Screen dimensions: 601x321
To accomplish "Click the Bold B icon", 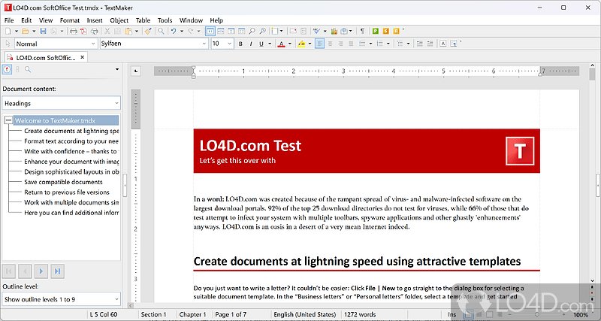I will point(240,44).
